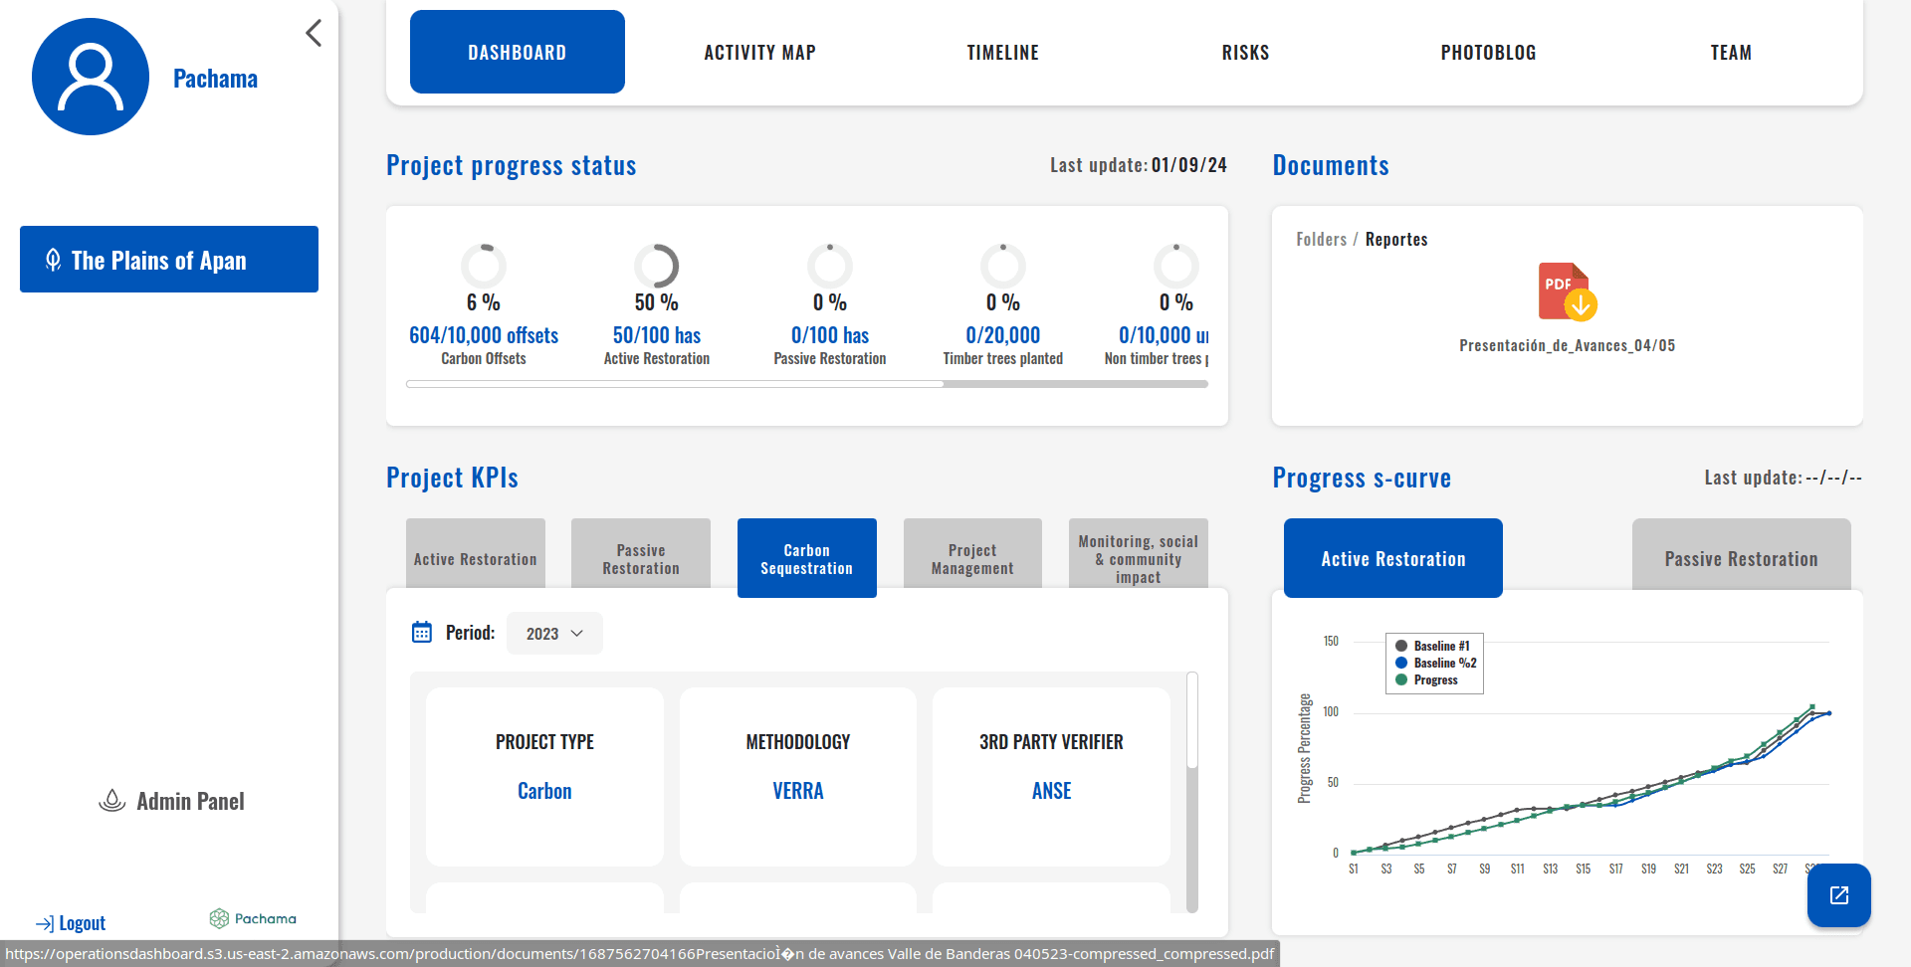
Task: Toggle Progress legend marker in chart
Action: [1401, 679]
